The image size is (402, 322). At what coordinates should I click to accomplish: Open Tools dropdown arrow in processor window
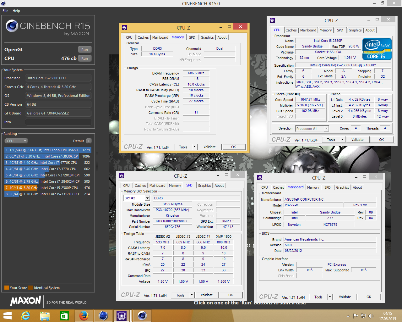[343, 140]
